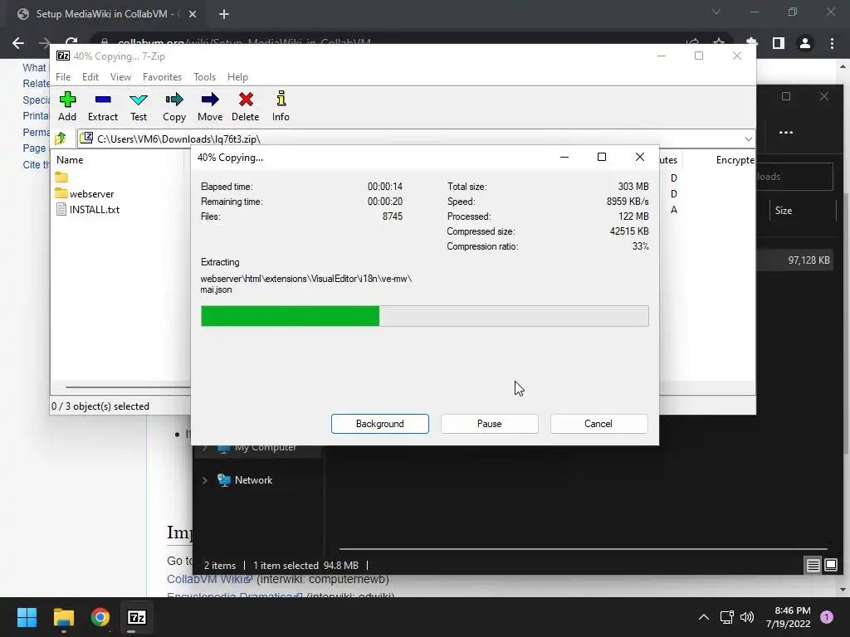The height and width of the screenshot is (637, 850).
Task: Open the File menu in 7-Zip
Action: tap(63, 77)
